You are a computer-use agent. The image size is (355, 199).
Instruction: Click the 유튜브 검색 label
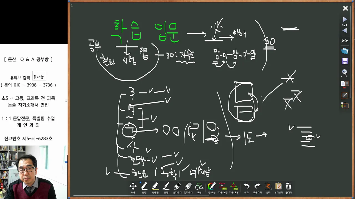pos(20,78)
